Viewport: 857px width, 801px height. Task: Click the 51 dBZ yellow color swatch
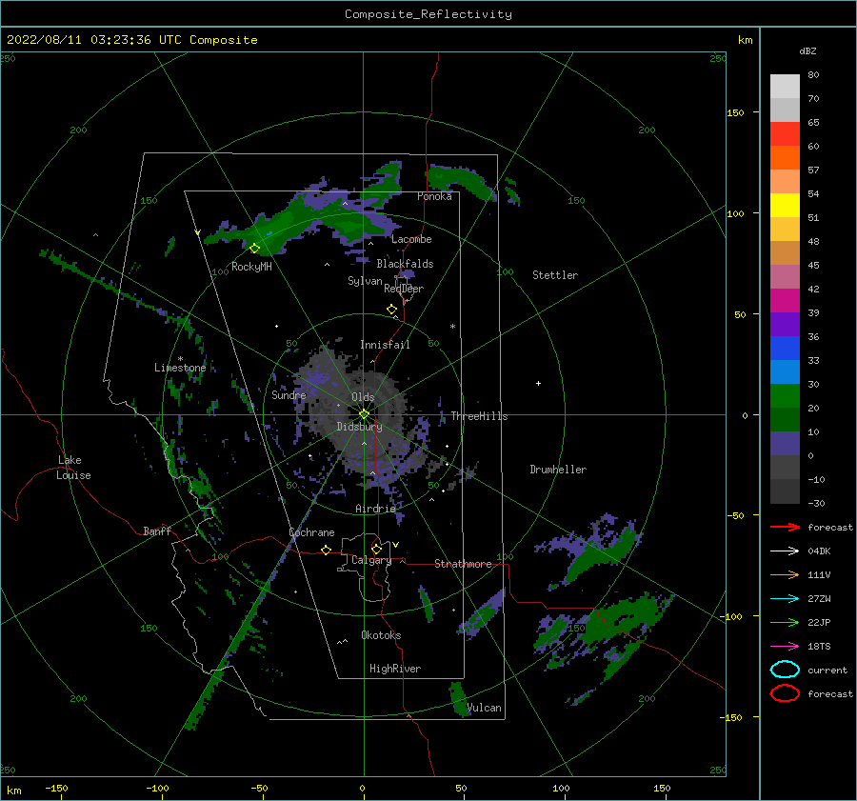tap(785, 205)
